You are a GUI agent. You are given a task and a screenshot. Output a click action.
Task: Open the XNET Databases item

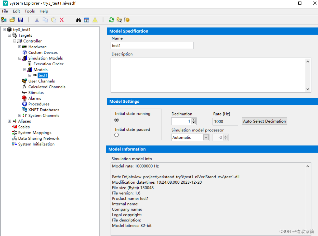[x=43, y=110]
